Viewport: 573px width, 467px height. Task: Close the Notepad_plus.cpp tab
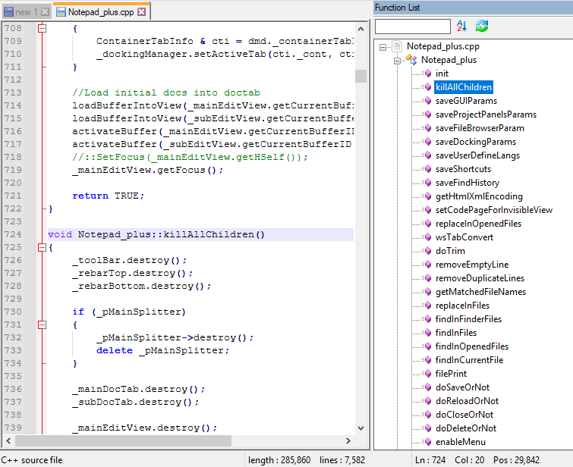(x=141, y=12)
